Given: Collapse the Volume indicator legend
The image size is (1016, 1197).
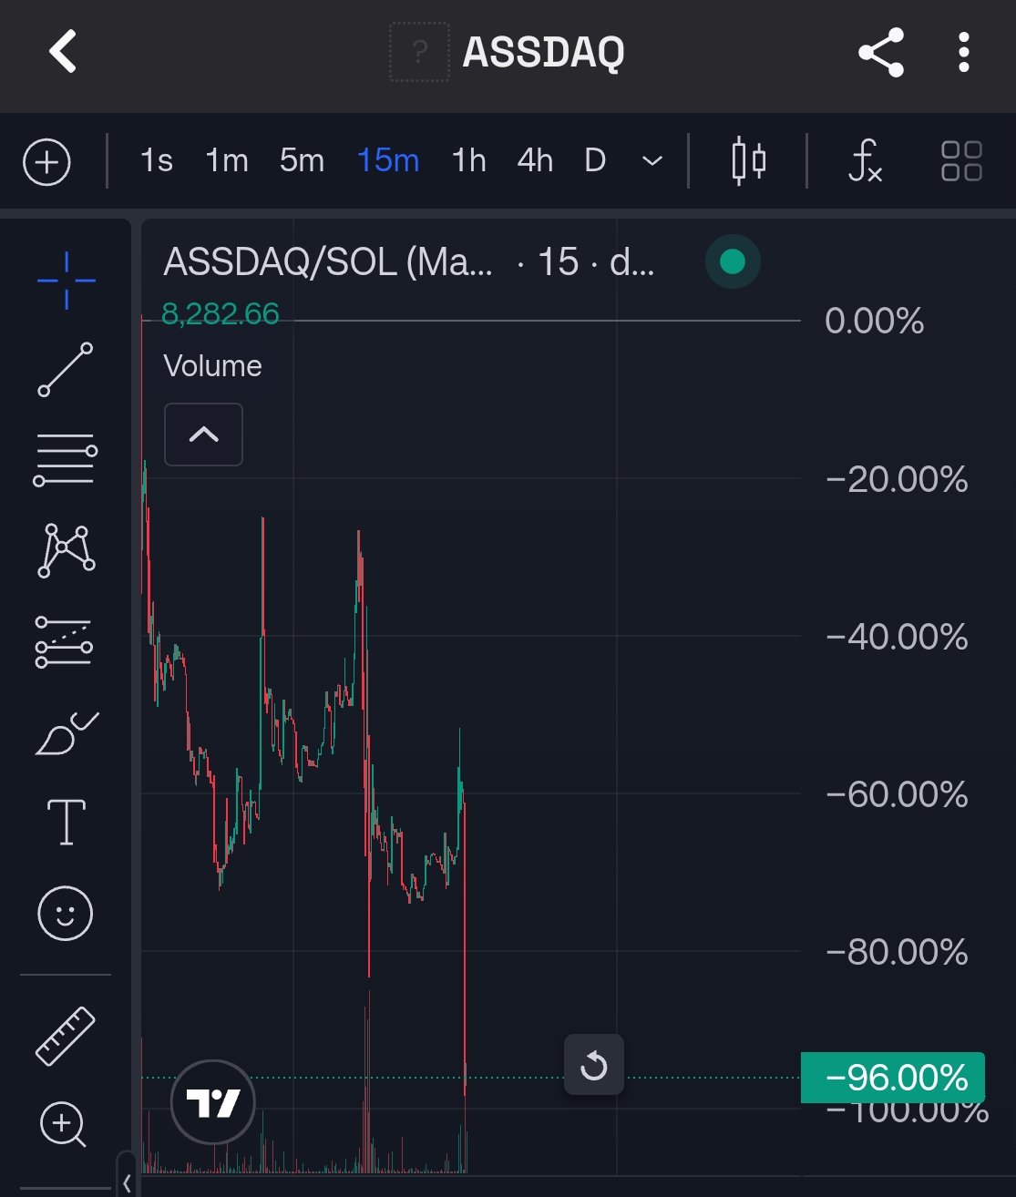Looking at the screenshot, I should pos(203,435).
